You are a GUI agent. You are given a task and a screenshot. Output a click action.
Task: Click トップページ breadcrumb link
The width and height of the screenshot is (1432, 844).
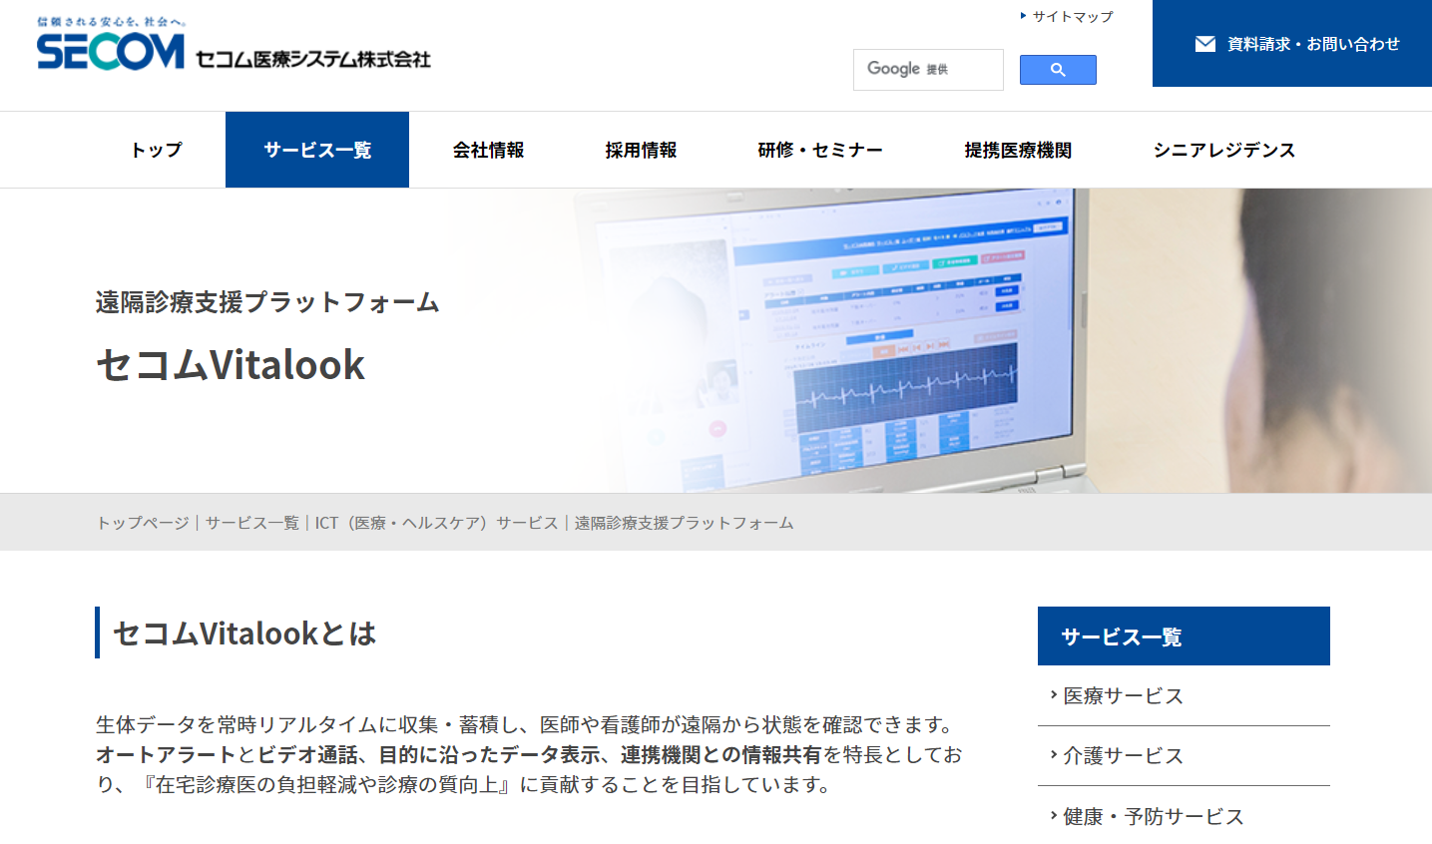point(143,523)
